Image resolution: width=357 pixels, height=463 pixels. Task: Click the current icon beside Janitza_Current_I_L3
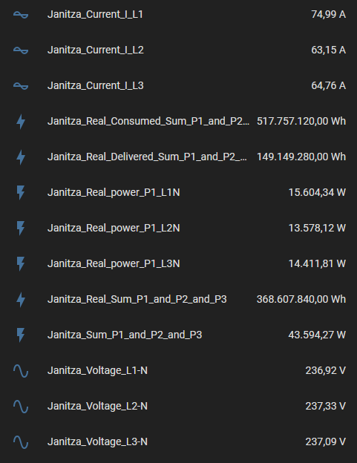21,86
